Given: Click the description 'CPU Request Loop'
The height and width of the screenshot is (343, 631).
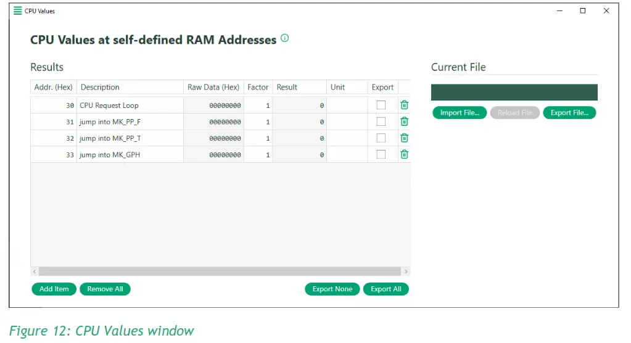Looking at the screenshot, I should click(x=109, y=105).
